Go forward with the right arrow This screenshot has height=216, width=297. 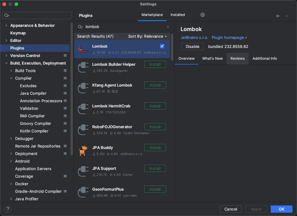click(286, 16)
